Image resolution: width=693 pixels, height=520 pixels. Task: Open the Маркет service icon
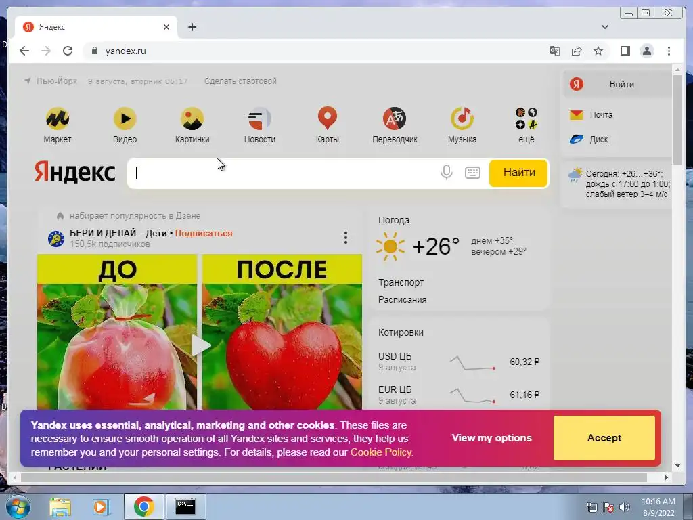58,118
